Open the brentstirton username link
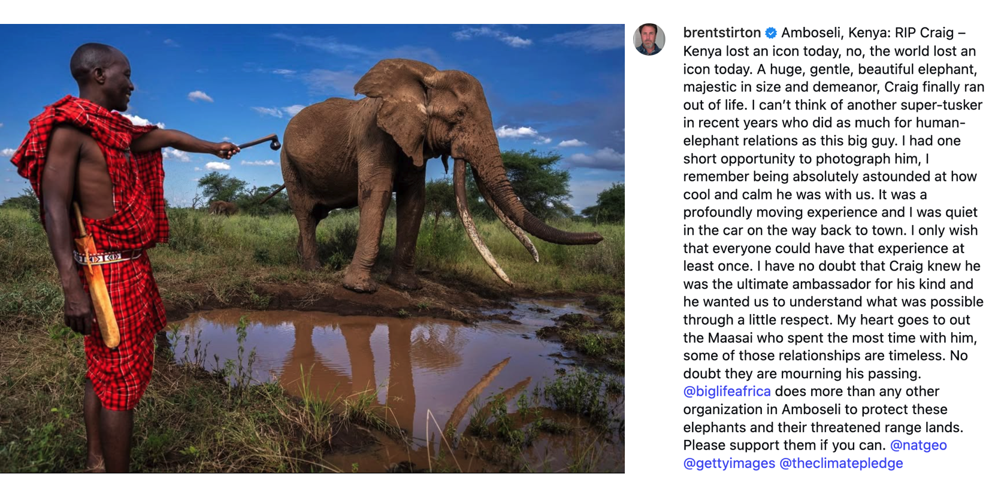The image size is (1004, 498). point(721,33)
